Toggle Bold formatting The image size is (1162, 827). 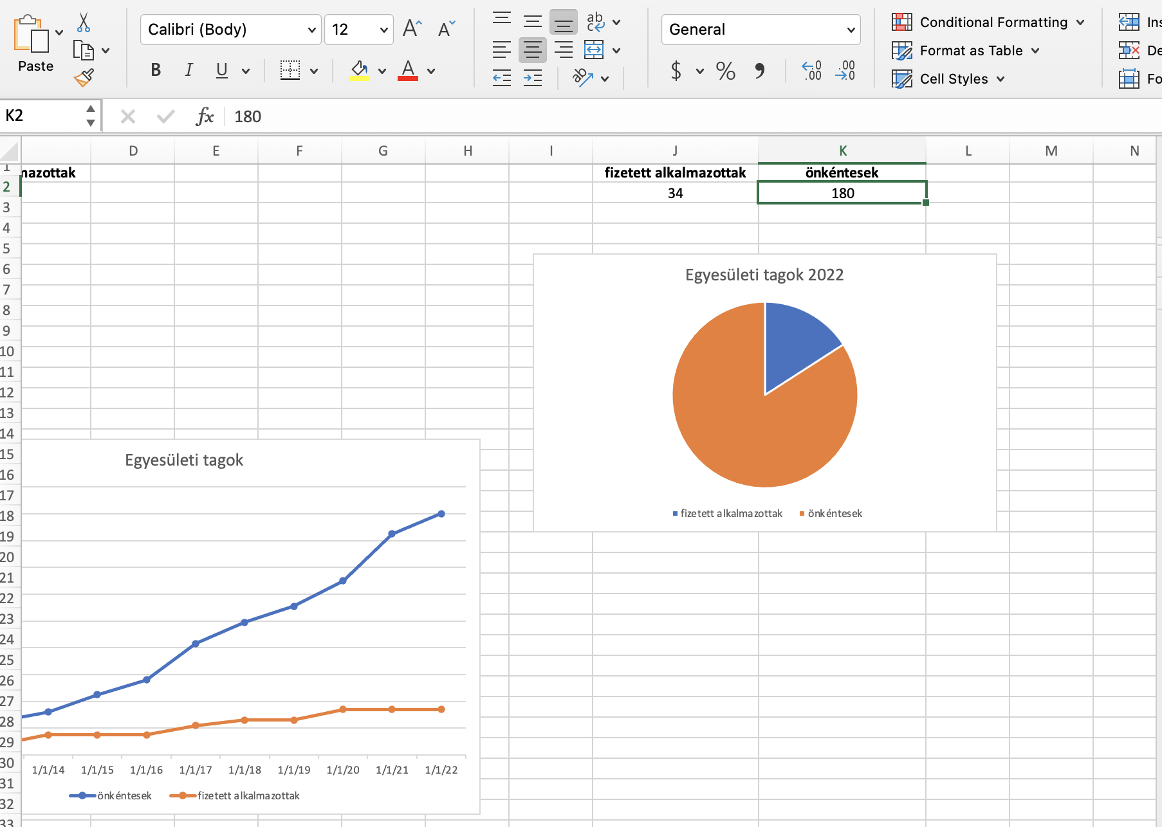[x=156, y=70]
